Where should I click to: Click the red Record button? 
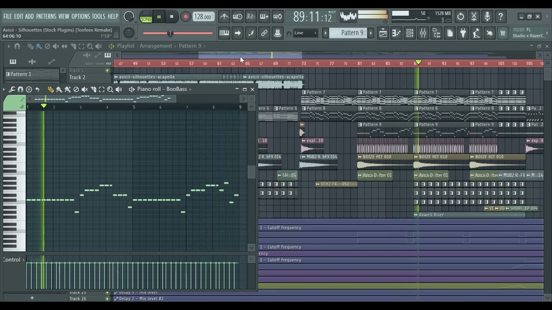pos(185,17)
